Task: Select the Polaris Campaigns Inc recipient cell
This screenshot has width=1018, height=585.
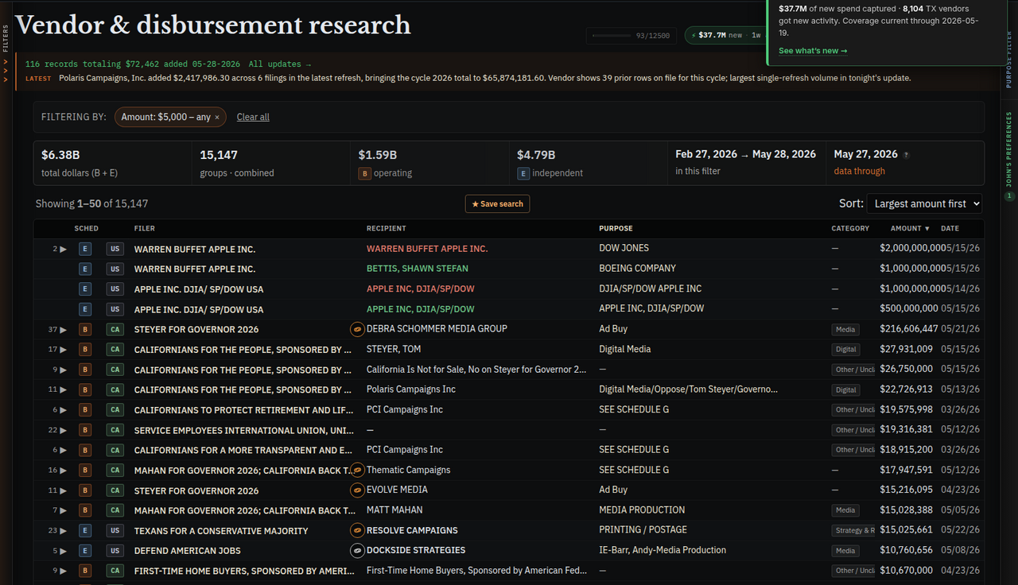Action: 411,389
